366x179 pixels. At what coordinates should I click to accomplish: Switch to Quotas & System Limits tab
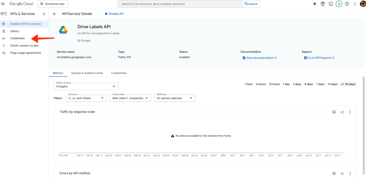tap(87, 73)
